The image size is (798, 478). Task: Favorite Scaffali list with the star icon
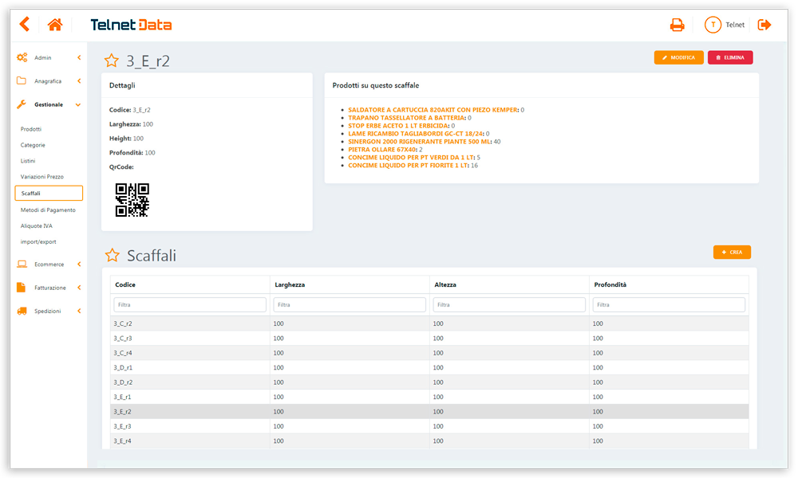click(x=112, y=255)
